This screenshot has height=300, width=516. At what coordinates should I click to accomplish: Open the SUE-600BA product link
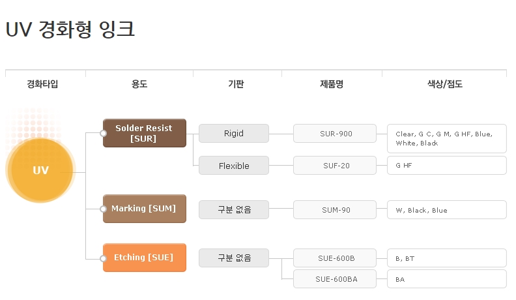(335, 279)
